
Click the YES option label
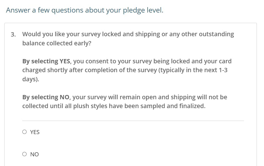[35, 132]
